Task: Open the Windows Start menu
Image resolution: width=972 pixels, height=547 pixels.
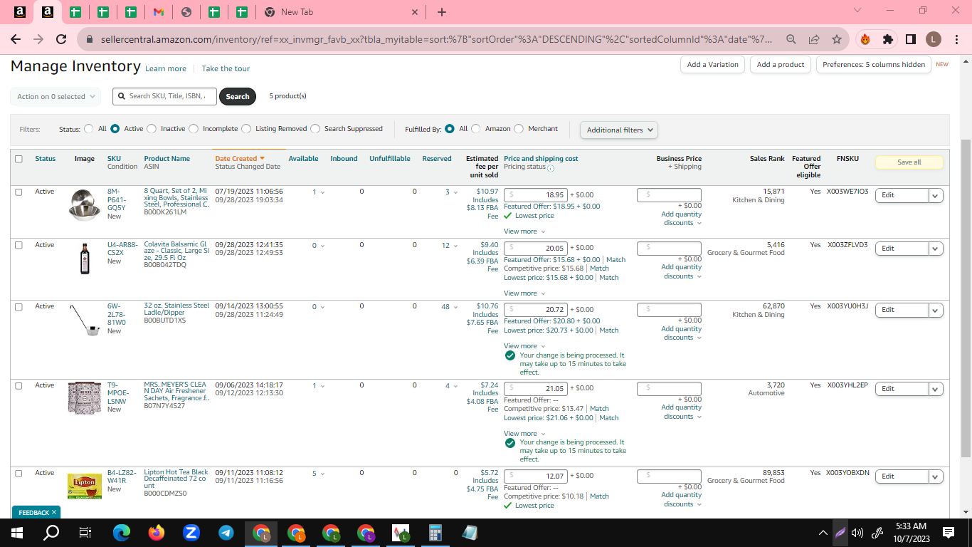Action: [x=17, y=532]
